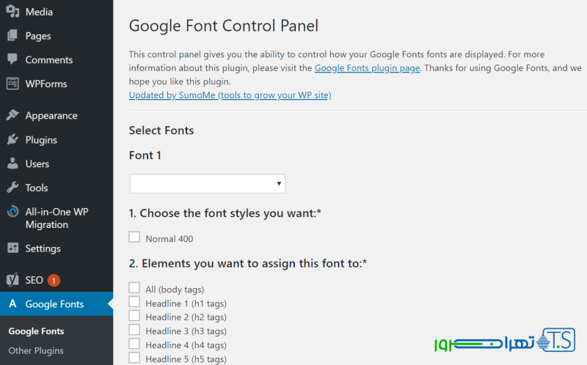
Task: Open the Google Fonts plugin page link
Action: 367,68
